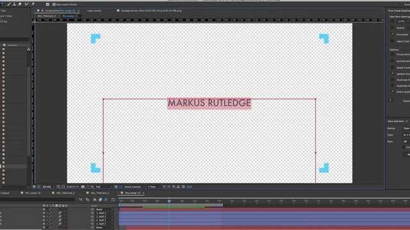The height and width of the screenshot is (230, 410).
Task: Click the composition mini-flowchart icon in timeline
Action: coord(81,199)
